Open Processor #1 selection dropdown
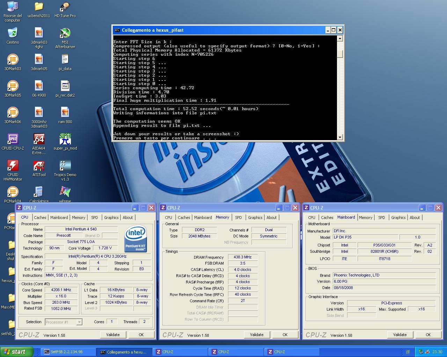 63,322
